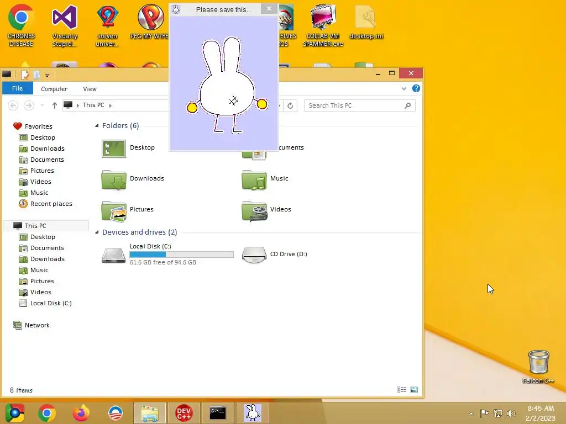Open the Videos folder in Folders section
Screen dimensions: 566x424
pos(267,210)
